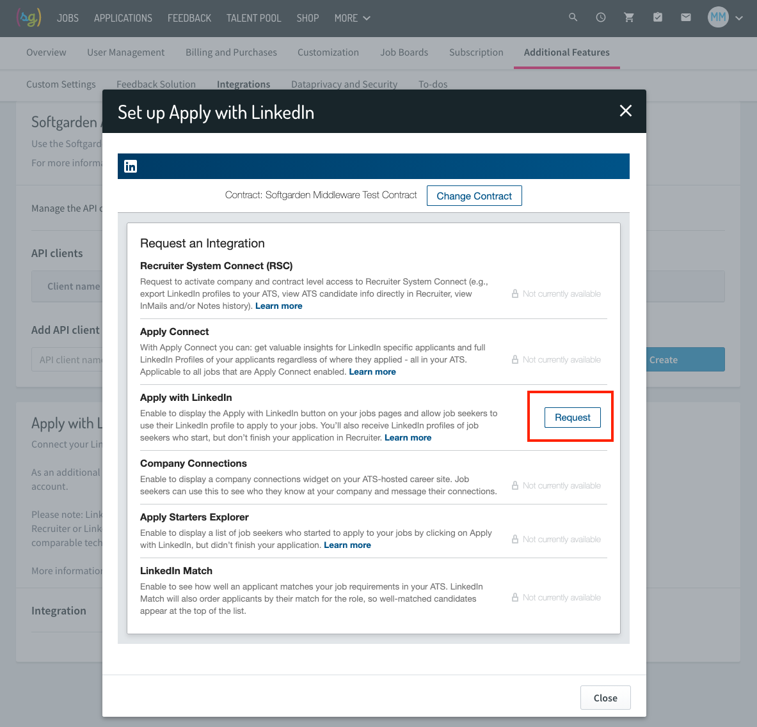The height and width of the screenshot is (727, 757).
Task: Click the Create button behind the dialog
Action: click(685, 359)
